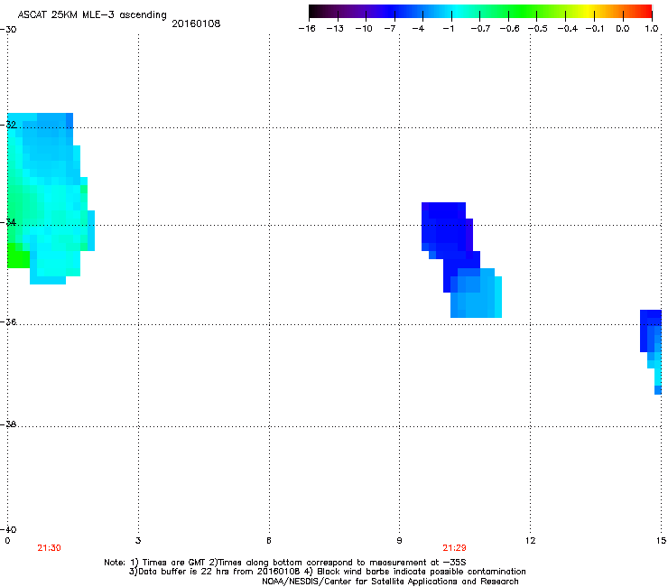Click the red time stamp 21:30
668x587 pixels.
pyautogui.click(x=49, y=548)
